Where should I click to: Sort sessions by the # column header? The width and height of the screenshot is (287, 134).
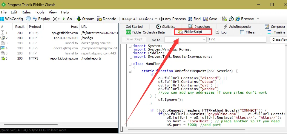(6, 27)
